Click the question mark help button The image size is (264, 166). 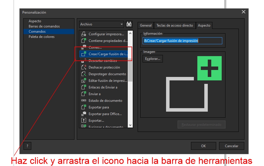[x=27, y=146]
